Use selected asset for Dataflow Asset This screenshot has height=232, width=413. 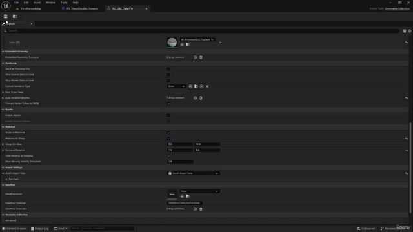(x=182, y=197)
